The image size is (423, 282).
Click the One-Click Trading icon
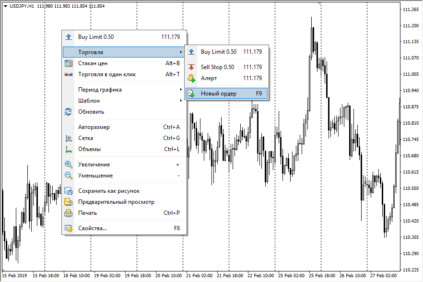69,74
